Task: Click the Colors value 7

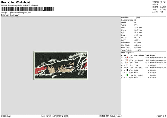Action: coord(161,4)
